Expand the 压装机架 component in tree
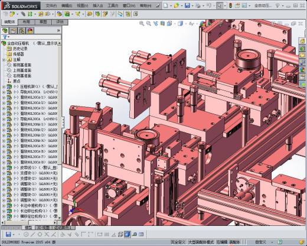Screen dimensions: 307x246 pyautogui.click(x=4, y=86)
